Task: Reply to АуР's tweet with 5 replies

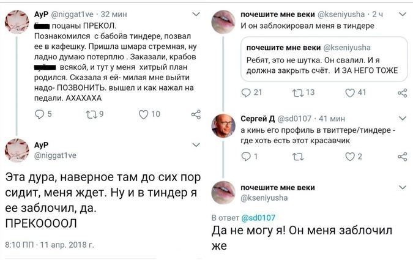Action: pyautogui.click(x=40, y=114)
